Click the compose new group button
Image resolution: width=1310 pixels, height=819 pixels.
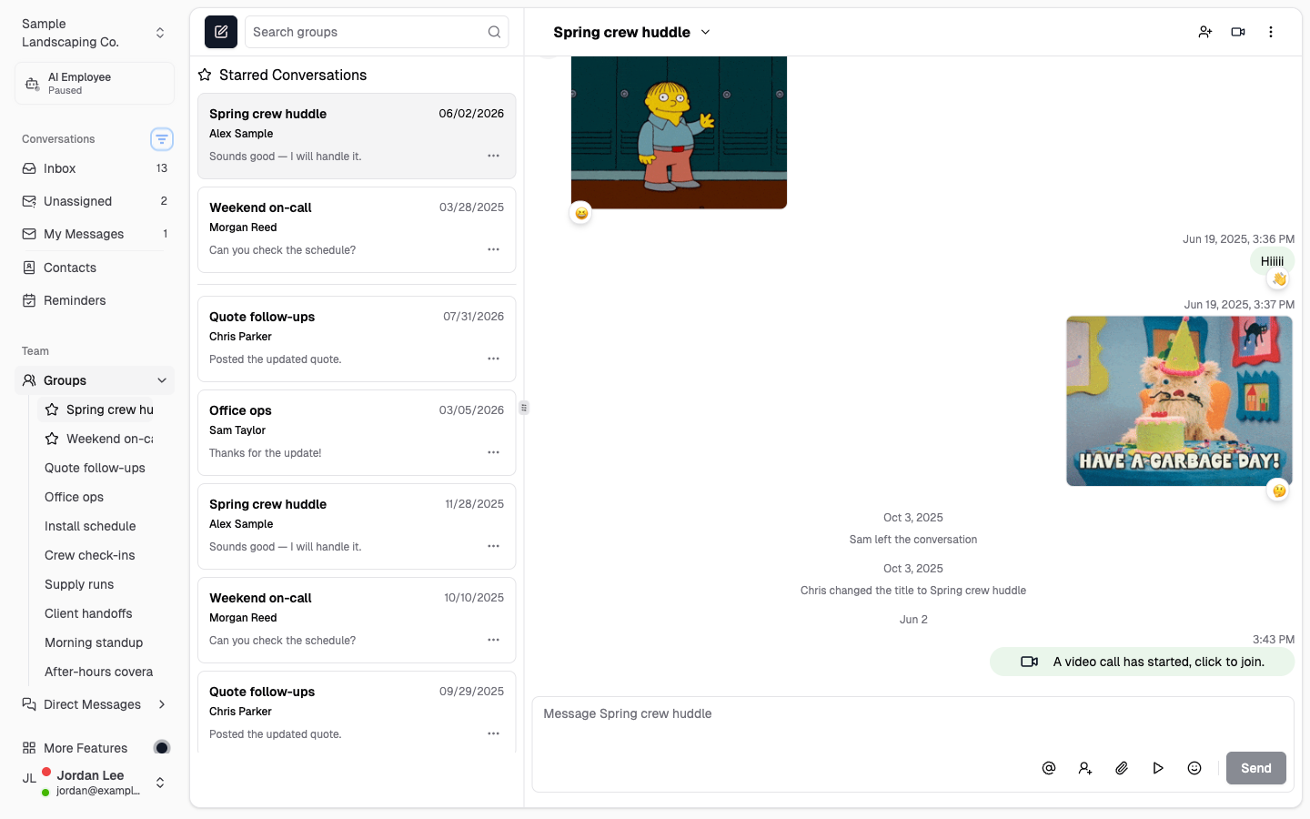[x=221, y=32]
